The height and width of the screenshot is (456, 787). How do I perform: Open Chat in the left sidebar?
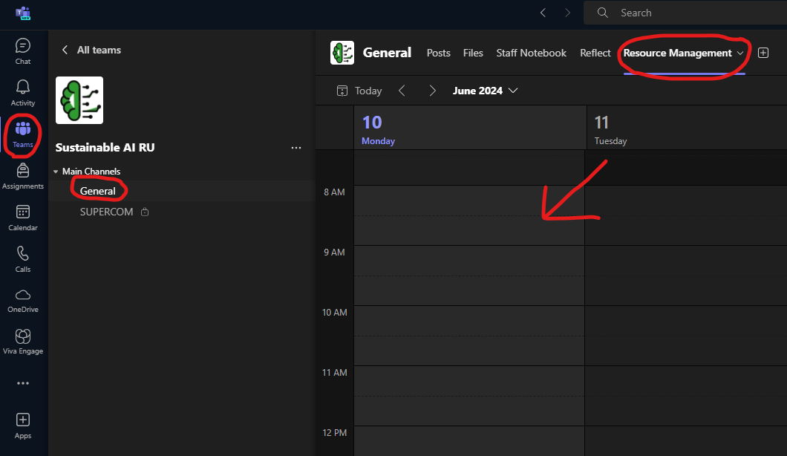(23, 51)
